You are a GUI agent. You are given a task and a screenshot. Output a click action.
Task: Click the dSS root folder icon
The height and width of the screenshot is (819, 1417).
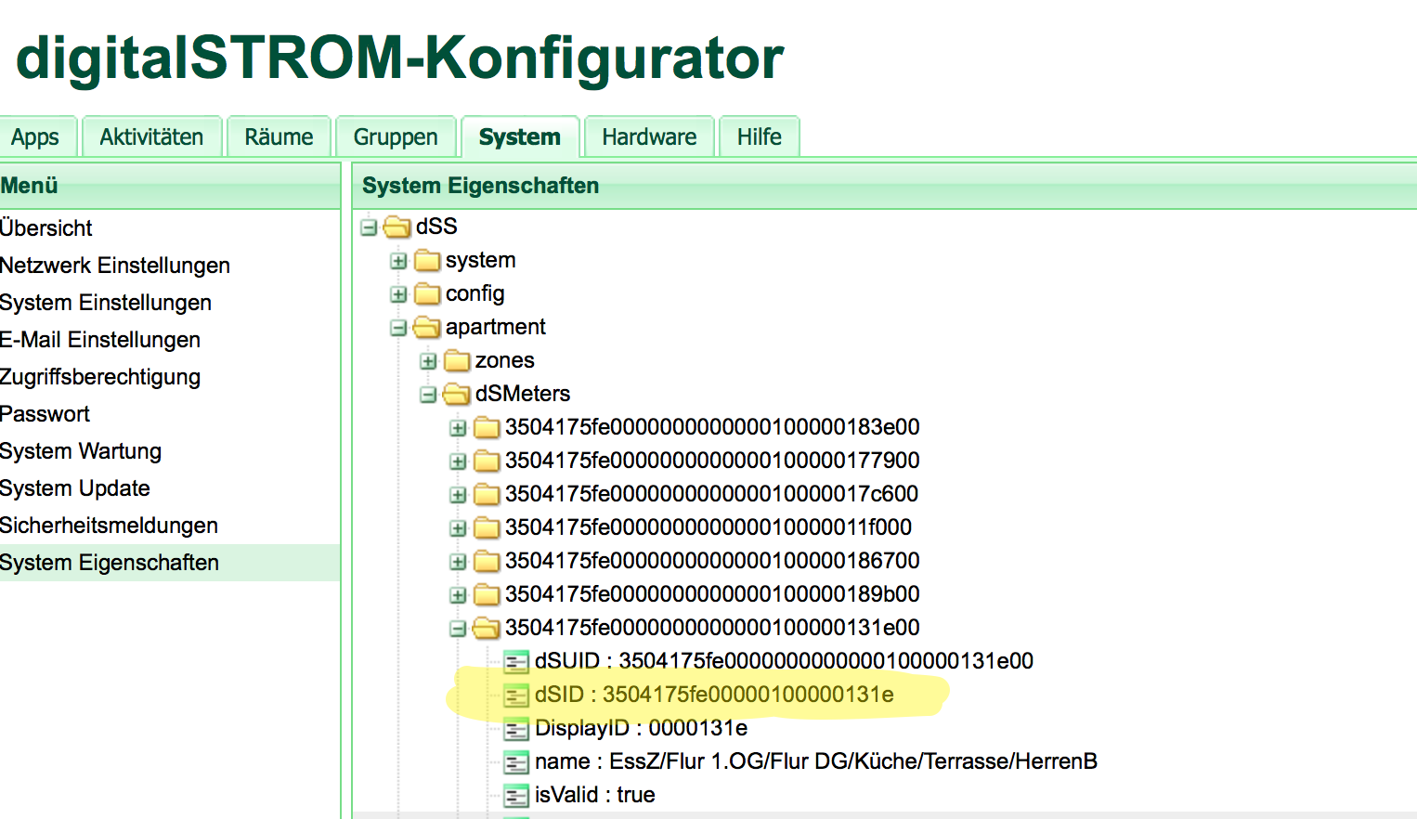pos(397,227)
